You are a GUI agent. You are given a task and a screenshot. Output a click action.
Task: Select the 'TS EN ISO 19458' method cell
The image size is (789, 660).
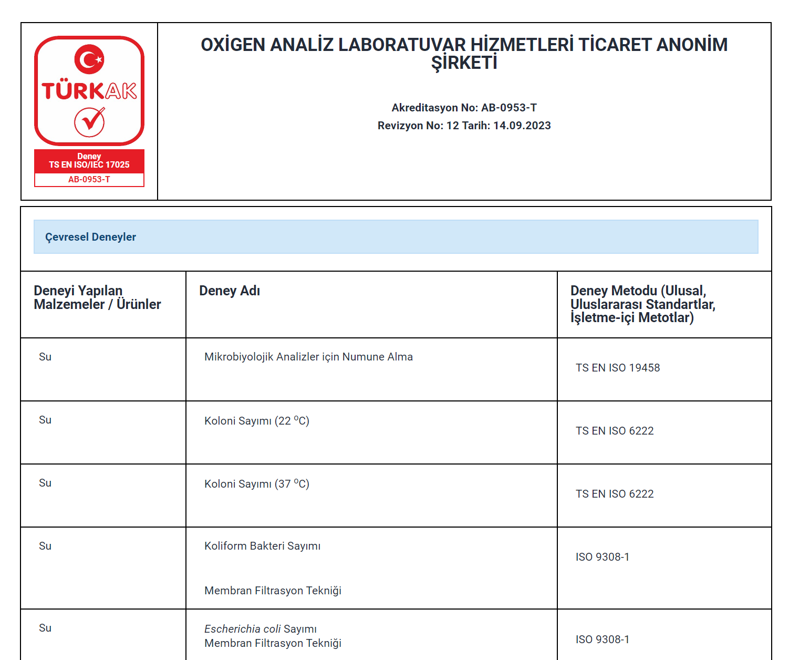[x=618, y=368]
